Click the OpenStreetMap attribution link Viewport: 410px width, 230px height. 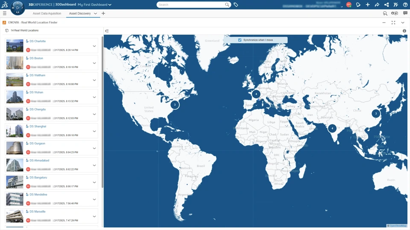pyautogui.click(x=398, y=226)
